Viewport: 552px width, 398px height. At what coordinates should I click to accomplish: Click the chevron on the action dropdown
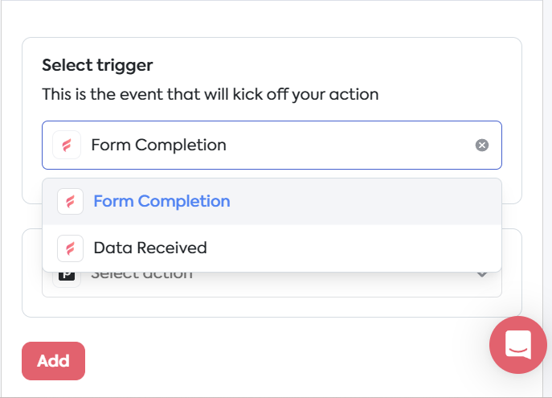pyautogui.click(x=481, y=274)
